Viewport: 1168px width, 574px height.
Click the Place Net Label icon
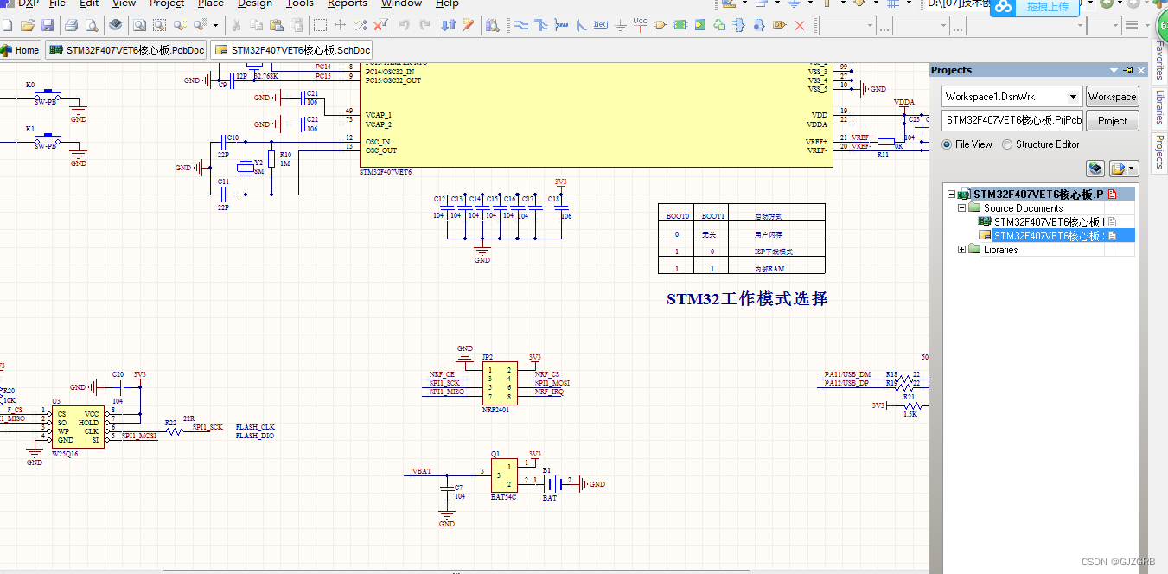(600, 24)
